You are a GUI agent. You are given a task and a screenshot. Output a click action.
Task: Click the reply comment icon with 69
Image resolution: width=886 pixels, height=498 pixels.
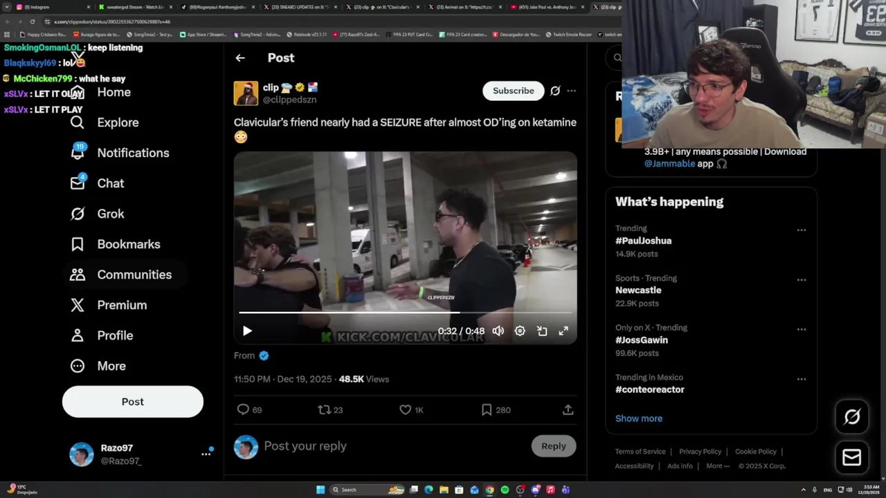pos(243,409)
